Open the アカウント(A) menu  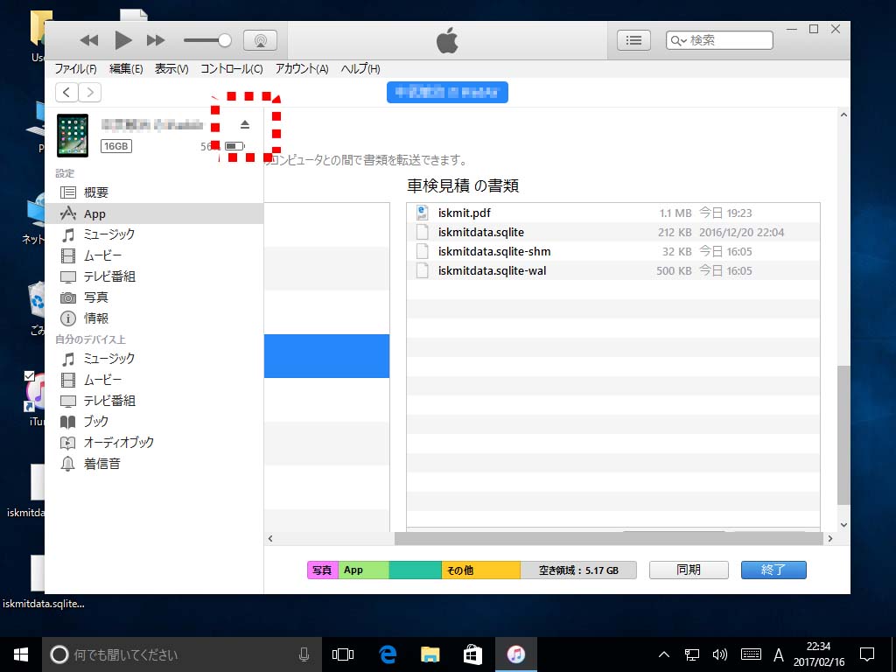click(x=301, y=69)
